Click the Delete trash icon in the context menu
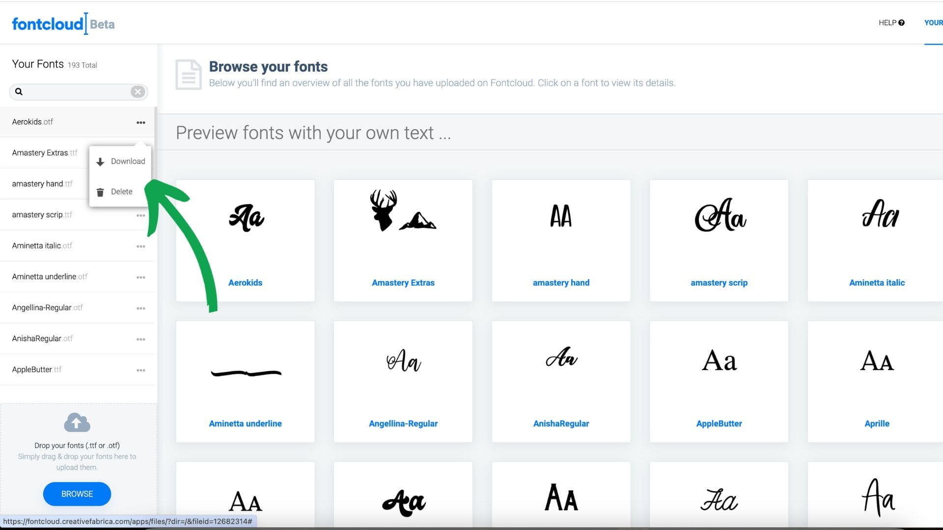The width and height of the screenshot is (943, 530). point(101,191)
